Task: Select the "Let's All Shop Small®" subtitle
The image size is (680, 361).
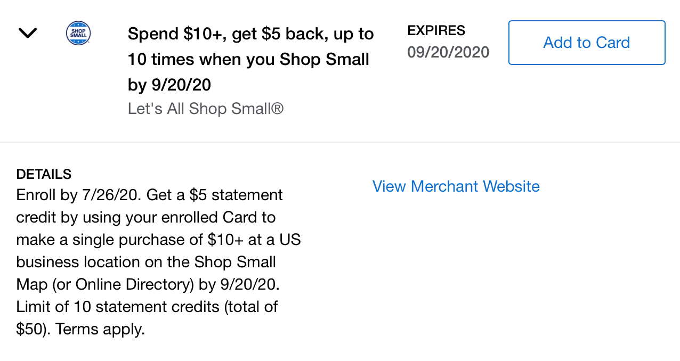Action: 205,109
